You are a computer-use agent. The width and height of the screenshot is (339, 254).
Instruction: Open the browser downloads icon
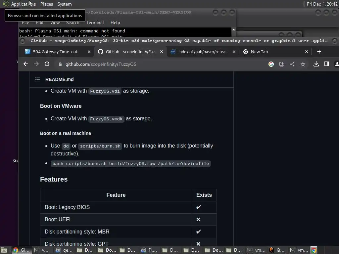click(316, 64)
